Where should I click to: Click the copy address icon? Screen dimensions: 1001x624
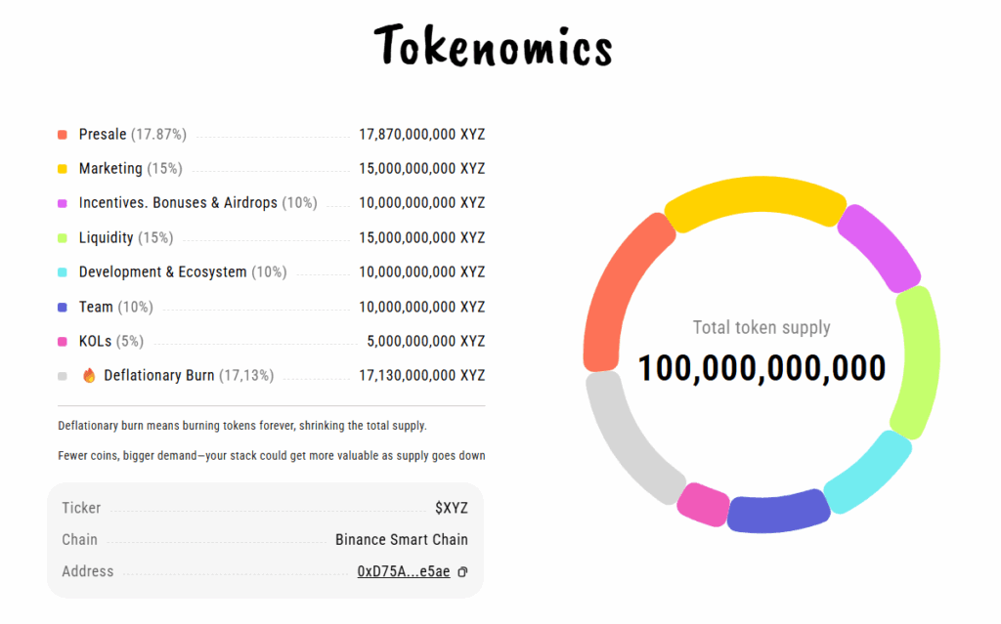(x=462, y=572)
